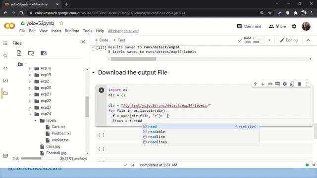The height and width of the screenshot is (178, 317).
Task: Reload the browser page
Action: [21, 13]
